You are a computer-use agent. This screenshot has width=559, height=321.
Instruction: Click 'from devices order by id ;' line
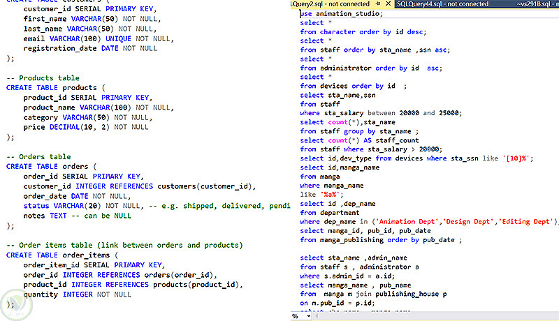354,86
